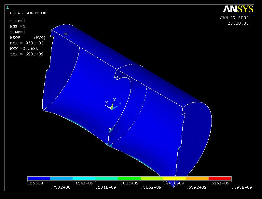The image size is (262, 199).
Task: Click the DMX =.958E-03 value
Action: pos(27,43)
